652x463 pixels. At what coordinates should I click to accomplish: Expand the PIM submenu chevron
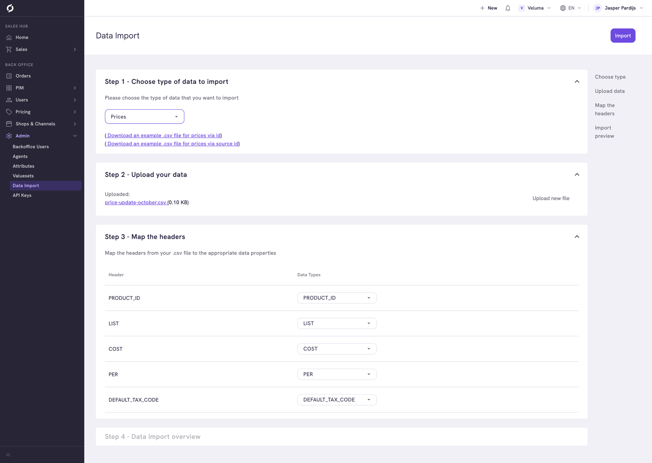click(x=75, y=88)
